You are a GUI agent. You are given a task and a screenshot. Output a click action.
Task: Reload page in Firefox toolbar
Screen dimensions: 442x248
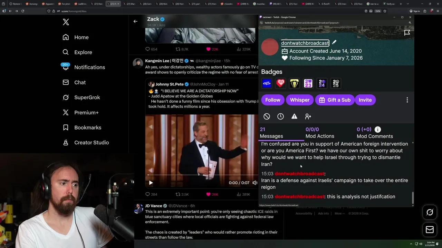pos(23,11)
